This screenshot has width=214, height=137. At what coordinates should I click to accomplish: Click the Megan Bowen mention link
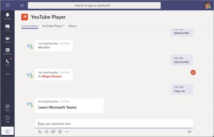pos(52,76)
